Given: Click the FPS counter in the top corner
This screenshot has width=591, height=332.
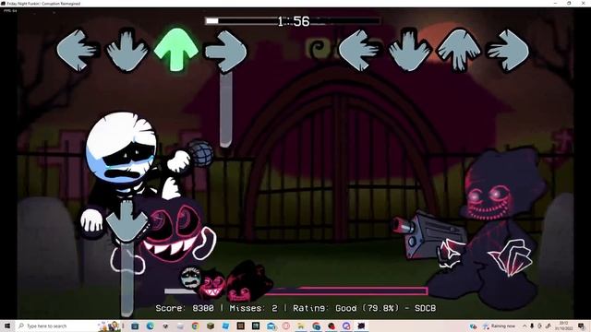Looking at the screenshot, I should [10, 11].
